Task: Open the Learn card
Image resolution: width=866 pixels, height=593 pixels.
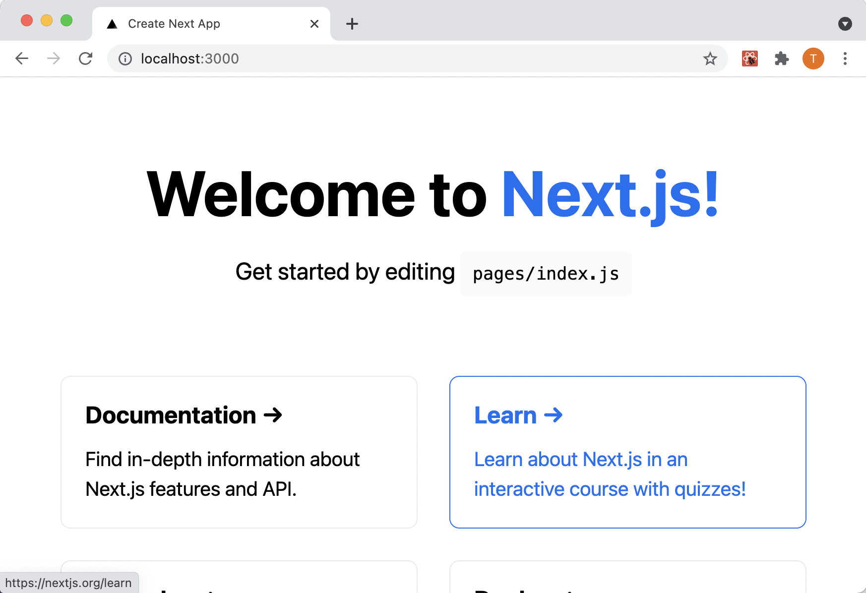Action: (628, 452)
